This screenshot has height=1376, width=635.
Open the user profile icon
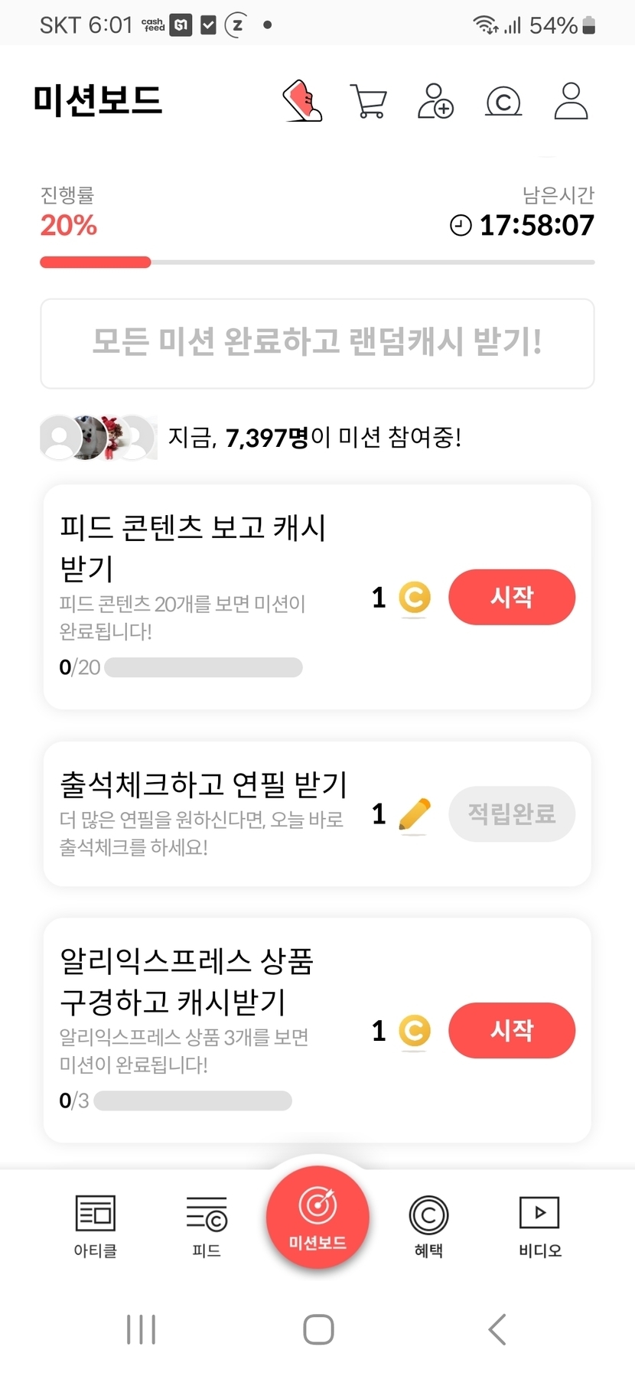point(571,101)
